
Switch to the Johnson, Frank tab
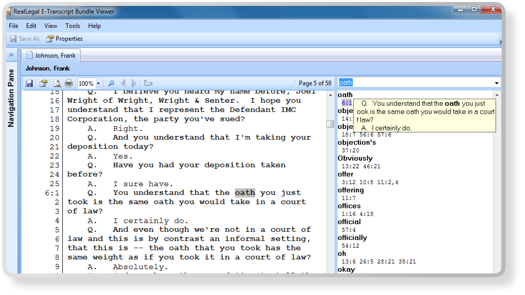coord(52,55)
